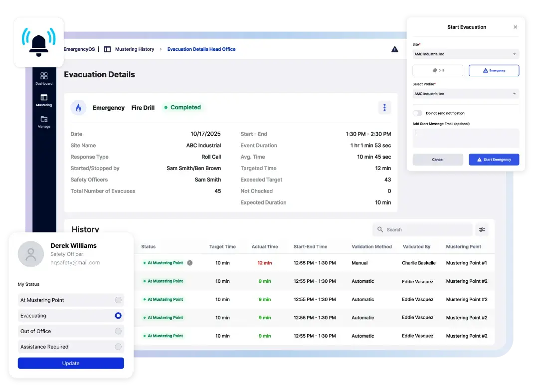Close the Start Evacuation dialog
The height and width of the screenshot is (389, 539).
point(515,27)
